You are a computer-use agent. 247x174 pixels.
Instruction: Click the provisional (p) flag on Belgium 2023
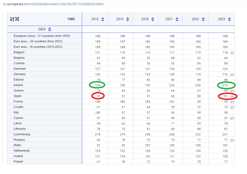click(x=232, y=52)
